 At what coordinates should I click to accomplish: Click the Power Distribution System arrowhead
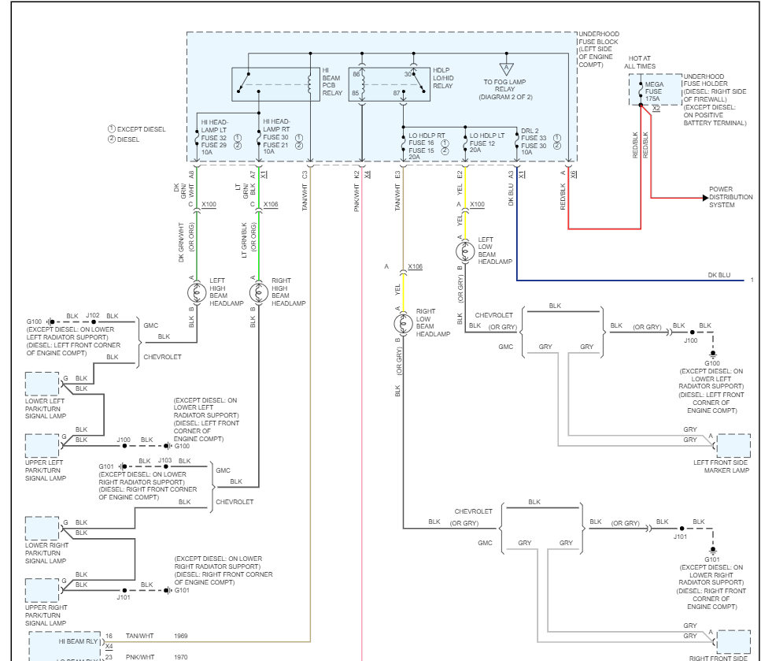(705, 198)
